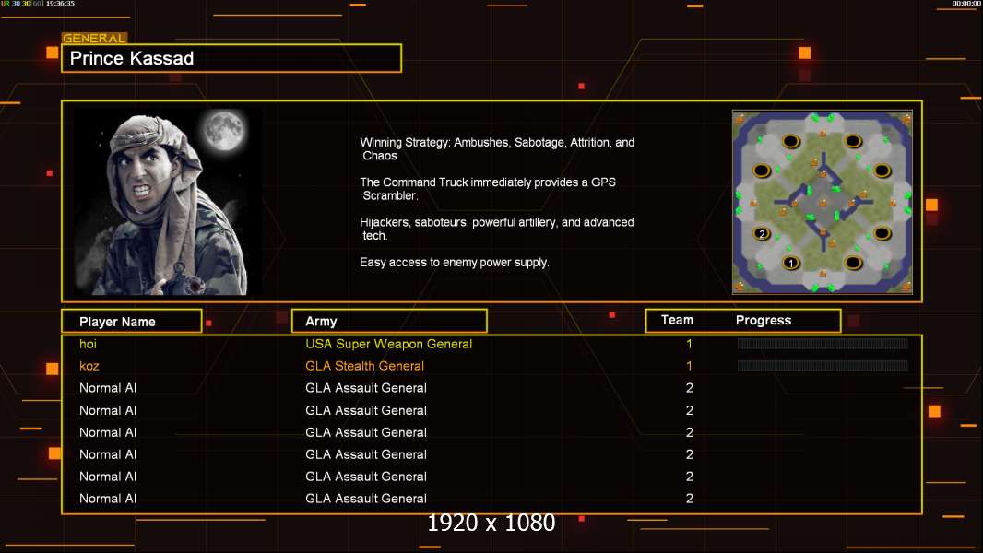
Task: Click the Team column header
Action: point(677,320)
